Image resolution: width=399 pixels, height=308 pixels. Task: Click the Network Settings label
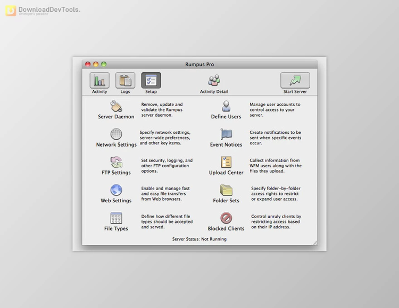pos(117,144)
